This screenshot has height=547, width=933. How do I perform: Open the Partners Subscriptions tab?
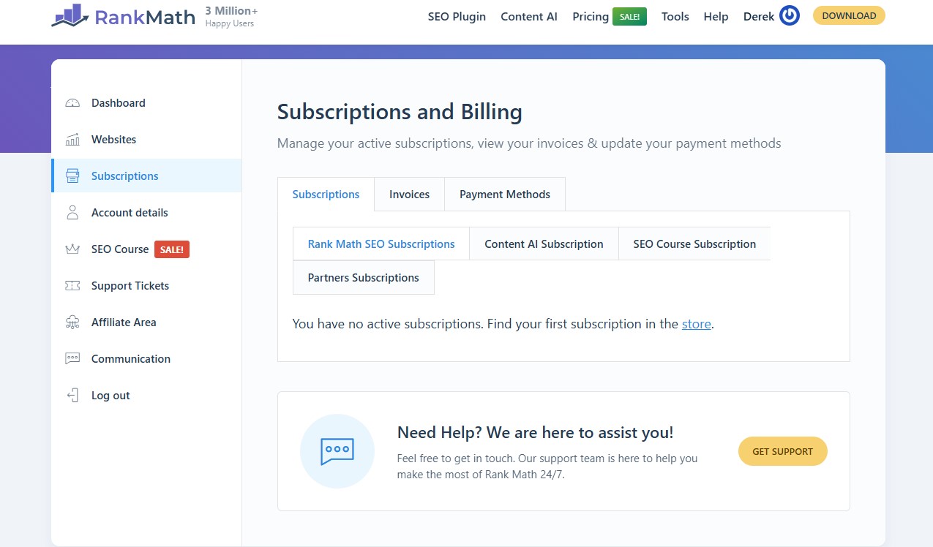364,277
